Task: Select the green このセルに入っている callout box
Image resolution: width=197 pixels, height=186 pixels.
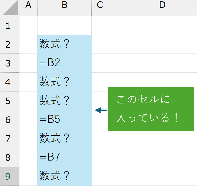Action: coord(151,109)
